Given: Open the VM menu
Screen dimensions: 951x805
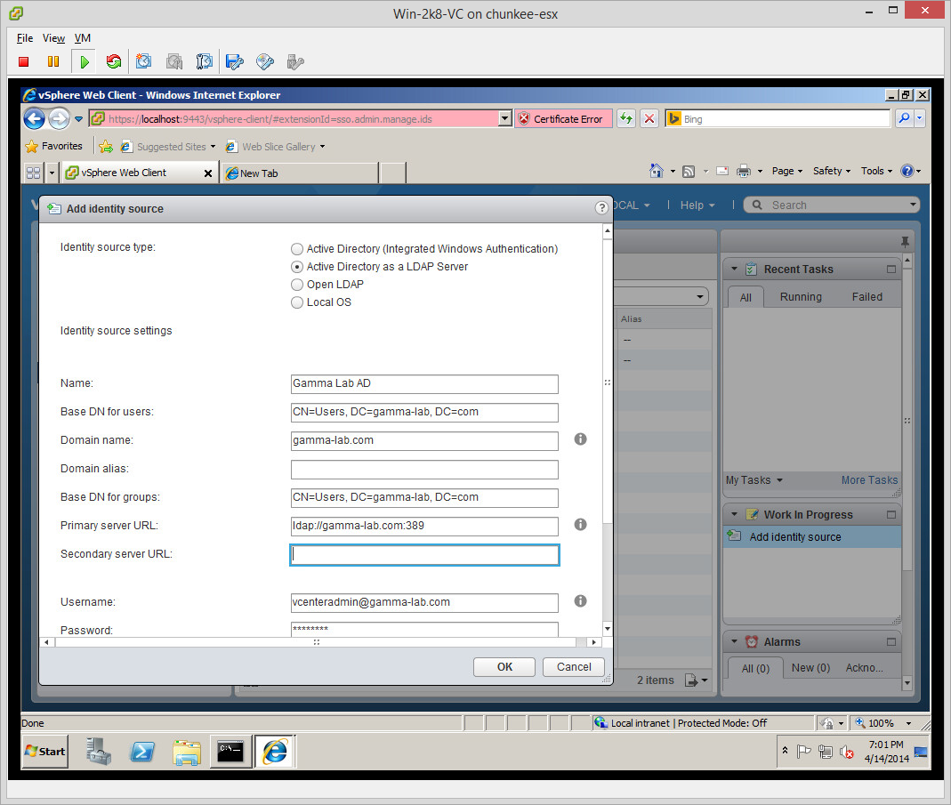Looking at the screenshot, I should pyautogui.click(x=82, y=38).
